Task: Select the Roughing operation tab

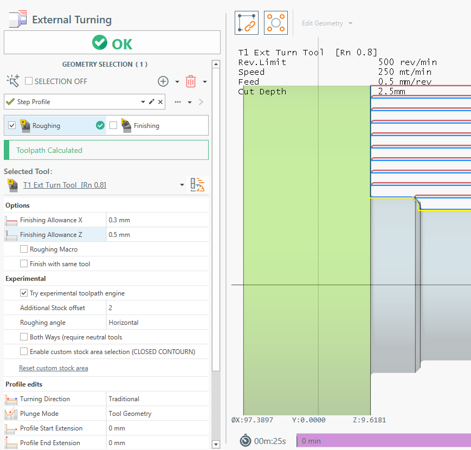Action: pyautogui.click(x=47, y=126)
